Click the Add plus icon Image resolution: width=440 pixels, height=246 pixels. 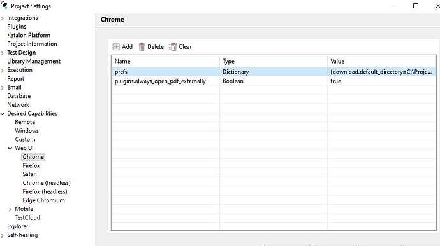click(x=116, y=47)
